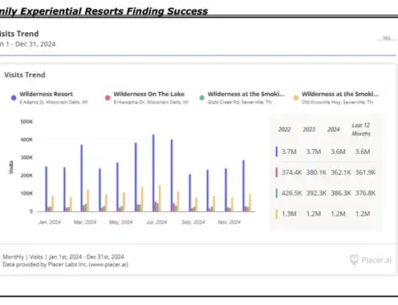Toggle Wilderness Resort purple legend dot
The image size is (398, 305).
pos(14,98)
